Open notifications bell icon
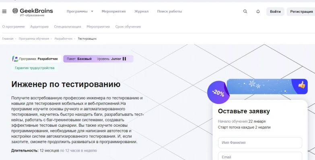The image size is (315, 160). (x=258, y=11)
